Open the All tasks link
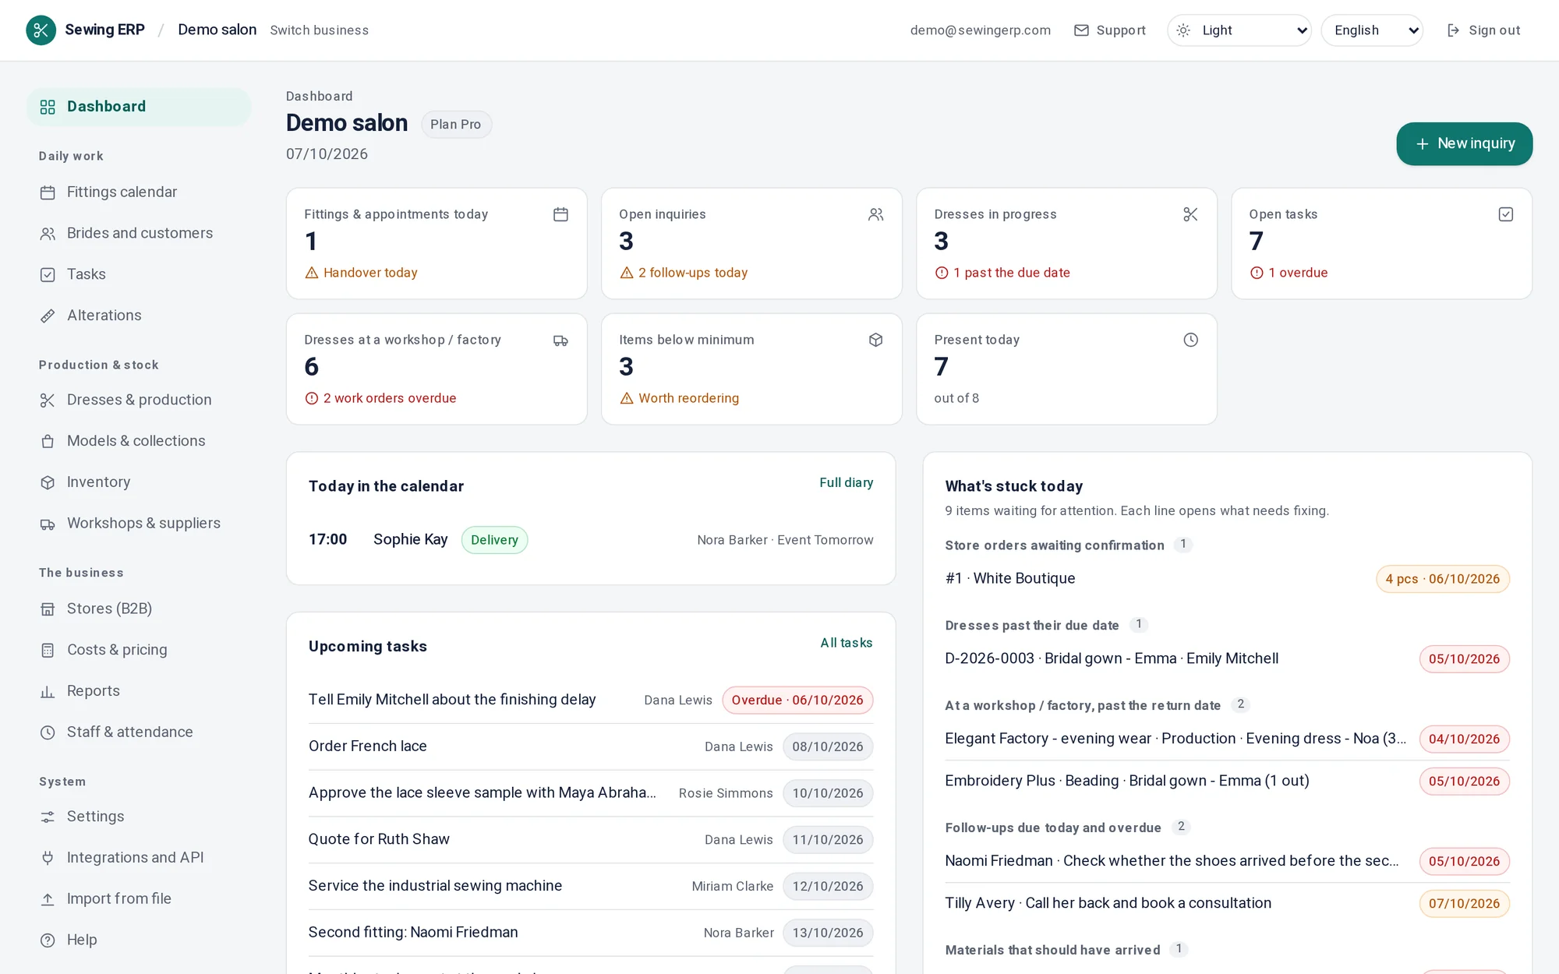Image resolution: width=1559 pixels, height=974 pixels. tap(846, 643)
